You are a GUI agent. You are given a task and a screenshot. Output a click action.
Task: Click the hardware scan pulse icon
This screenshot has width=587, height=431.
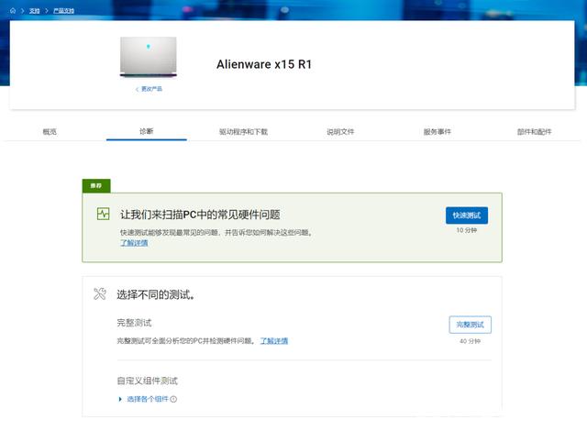(x=104, y=214)
